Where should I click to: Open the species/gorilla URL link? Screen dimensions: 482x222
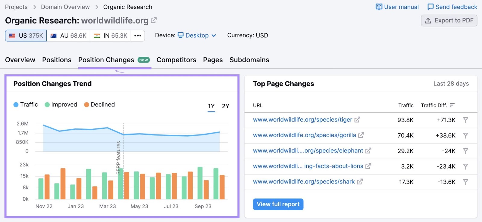304,135
